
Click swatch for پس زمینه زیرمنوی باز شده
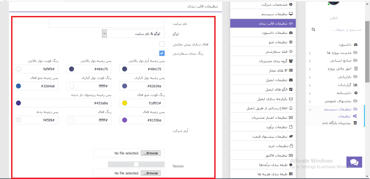click(18, 103)
